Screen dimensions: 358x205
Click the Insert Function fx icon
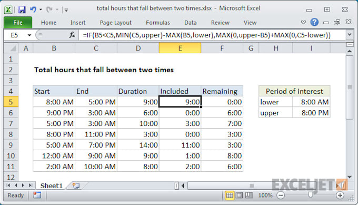click(x=72, y=35)
